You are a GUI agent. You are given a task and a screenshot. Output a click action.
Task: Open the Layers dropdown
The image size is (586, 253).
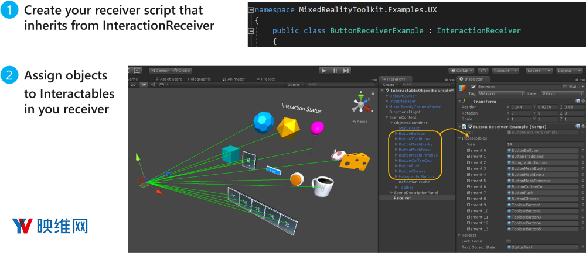click(x=538, y=71)
